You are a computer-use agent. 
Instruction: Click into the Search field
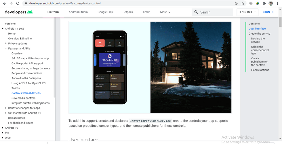pyautogui.click(x=213, y=12)
